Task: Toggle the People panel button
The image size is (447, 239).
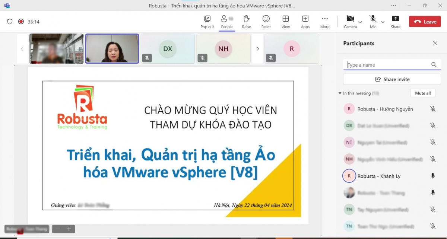Action: (226, 22)
